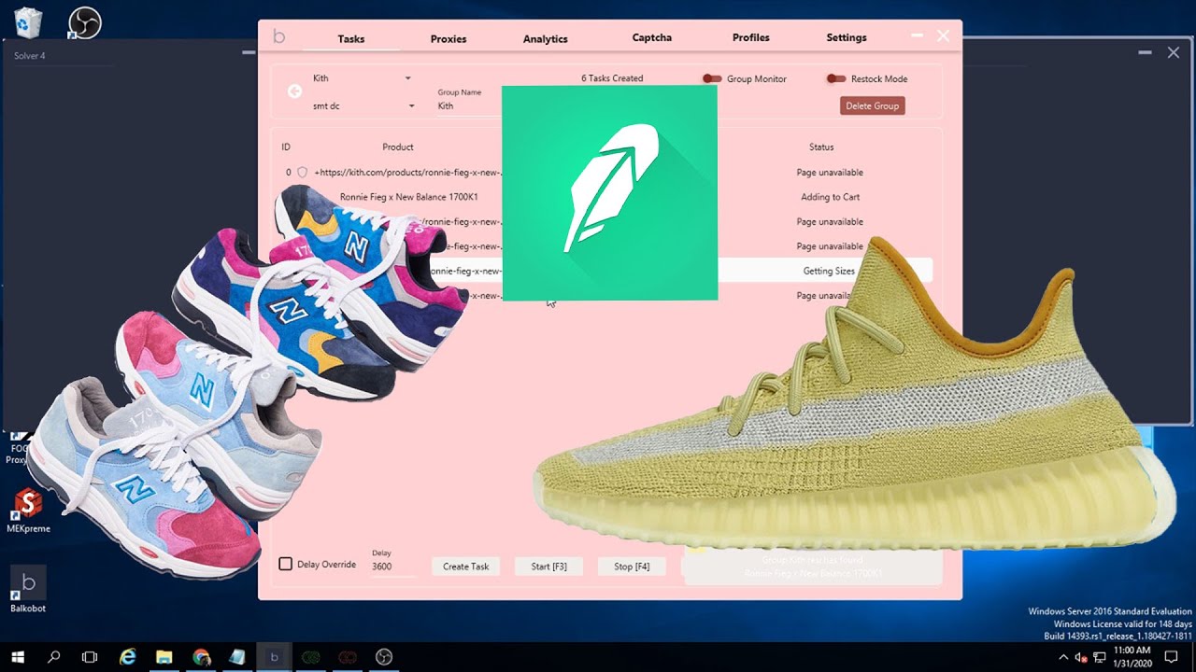1196x672 pixels.
Task: Check the Delay Override checkbox
Action: (286, 564)
